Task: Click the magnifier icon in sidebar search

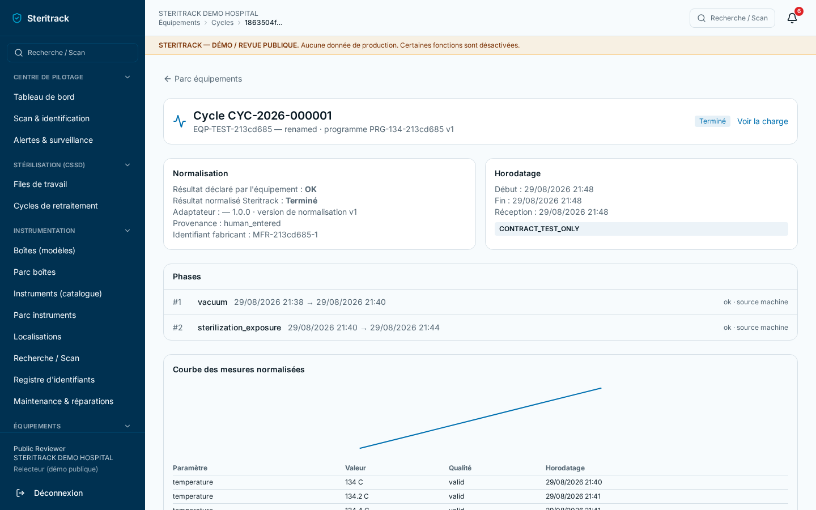Action: click(19, 53)
